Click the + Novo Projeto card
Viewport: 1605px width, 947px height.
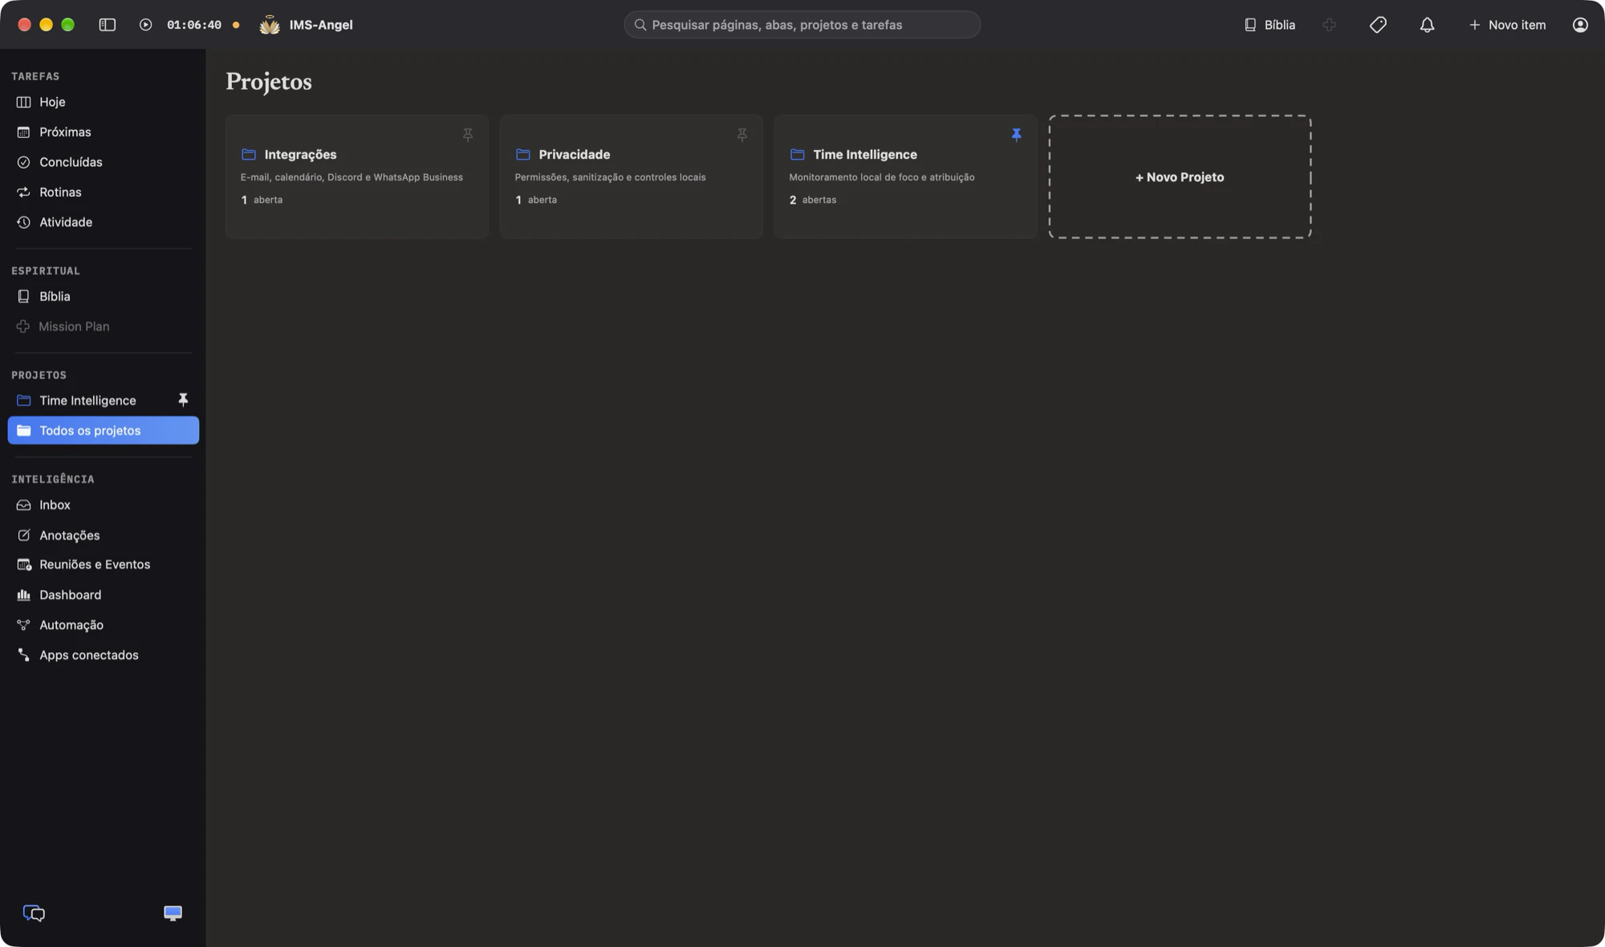(1180, 177)
